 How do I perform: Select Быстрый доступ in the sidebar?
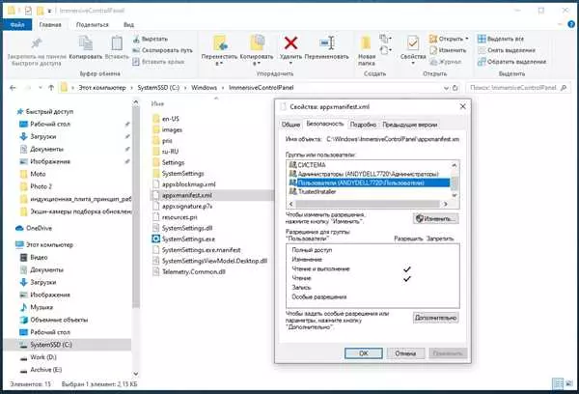49,111
